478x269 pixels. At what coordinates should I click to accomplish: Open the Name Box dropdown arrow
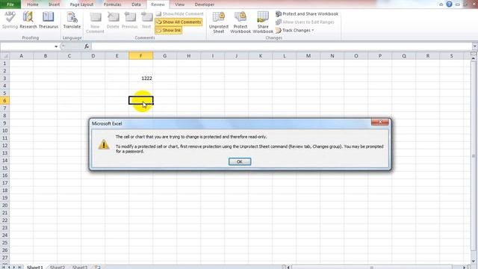pos(56,46)
